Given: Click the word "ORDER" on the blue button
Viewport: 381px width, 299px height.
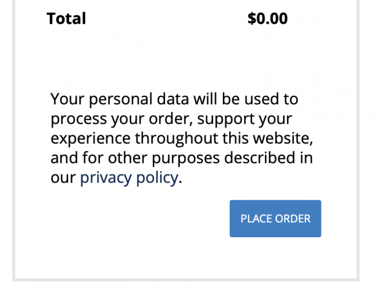Looking at the screenshot, I should 293,218.
